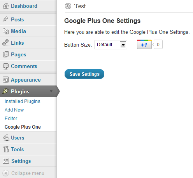Image resolution: width=193 pixels, height=178 pixels.
Task: Open the Button Size dropdown
Action: 111,45
